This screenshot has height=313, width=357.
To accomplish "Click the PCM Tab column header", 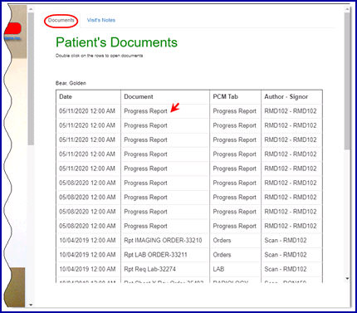I will point(225,96).
